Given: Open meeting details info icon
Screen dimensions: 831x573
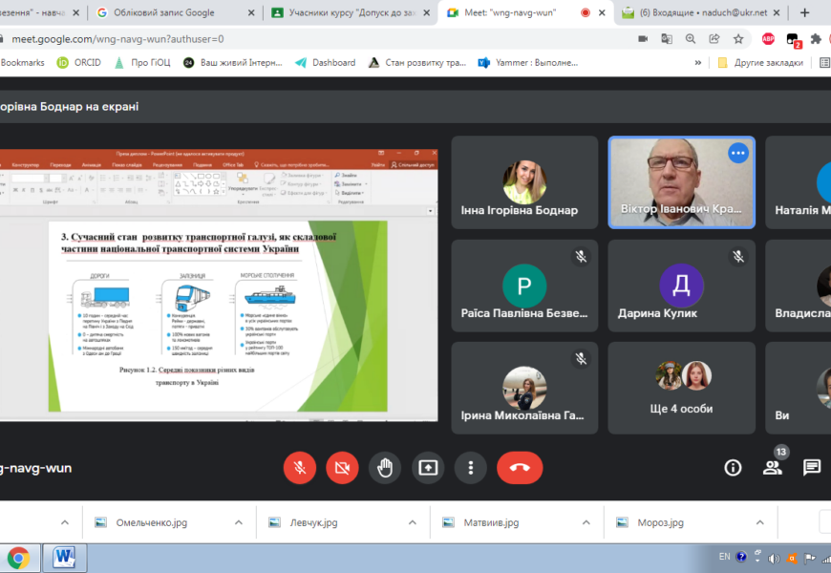Looking at the screenshot, I should pyautogui.click(x=733, y=467).
